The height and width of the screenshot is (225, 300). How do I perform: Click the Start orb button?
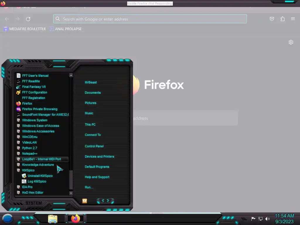tap(7, 219)
